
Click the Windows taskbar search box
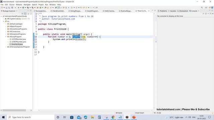[x=30, y=117]
